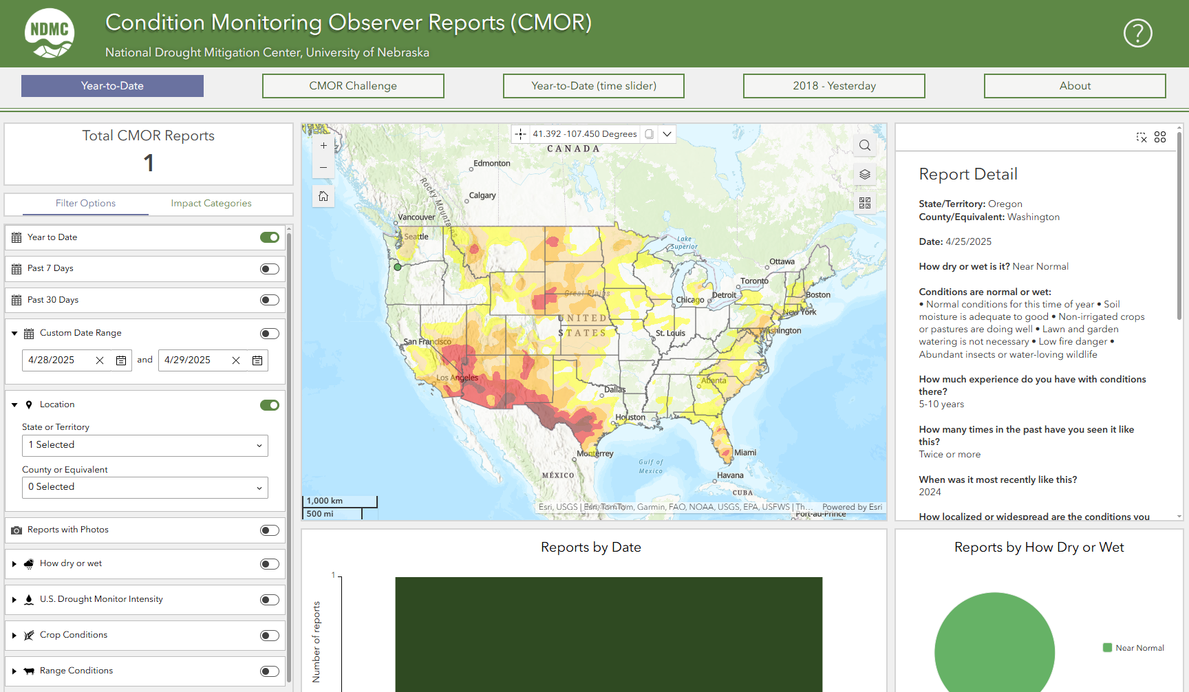Open Year-to-Date (time slider) page
The width and height of the screenshot is (1189, 692).
pos(594,86)
